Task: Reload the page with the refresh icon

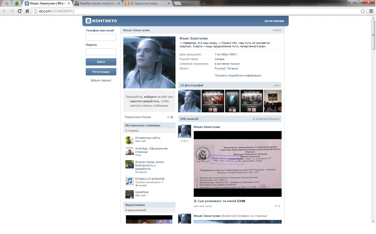Action: [20, 11]
